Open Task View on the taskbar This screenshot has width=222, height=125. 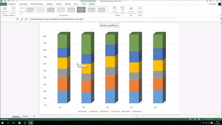[x=14, y=123]
